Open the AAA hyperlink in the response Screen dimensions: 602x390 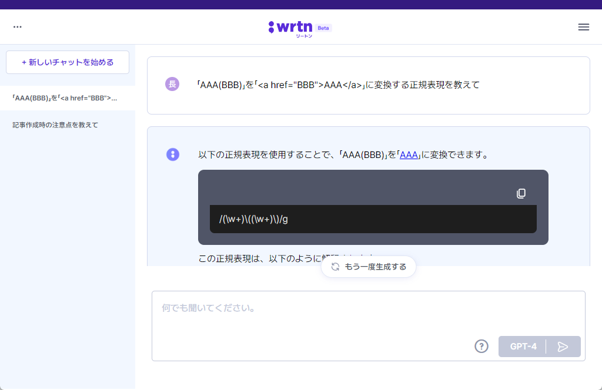409,154
